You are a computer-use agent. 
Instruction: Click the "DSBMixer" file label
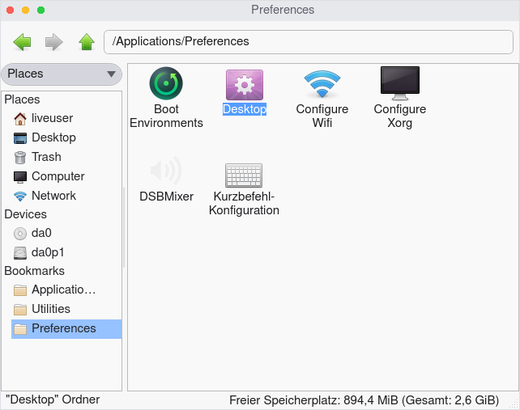pos(166,197)
